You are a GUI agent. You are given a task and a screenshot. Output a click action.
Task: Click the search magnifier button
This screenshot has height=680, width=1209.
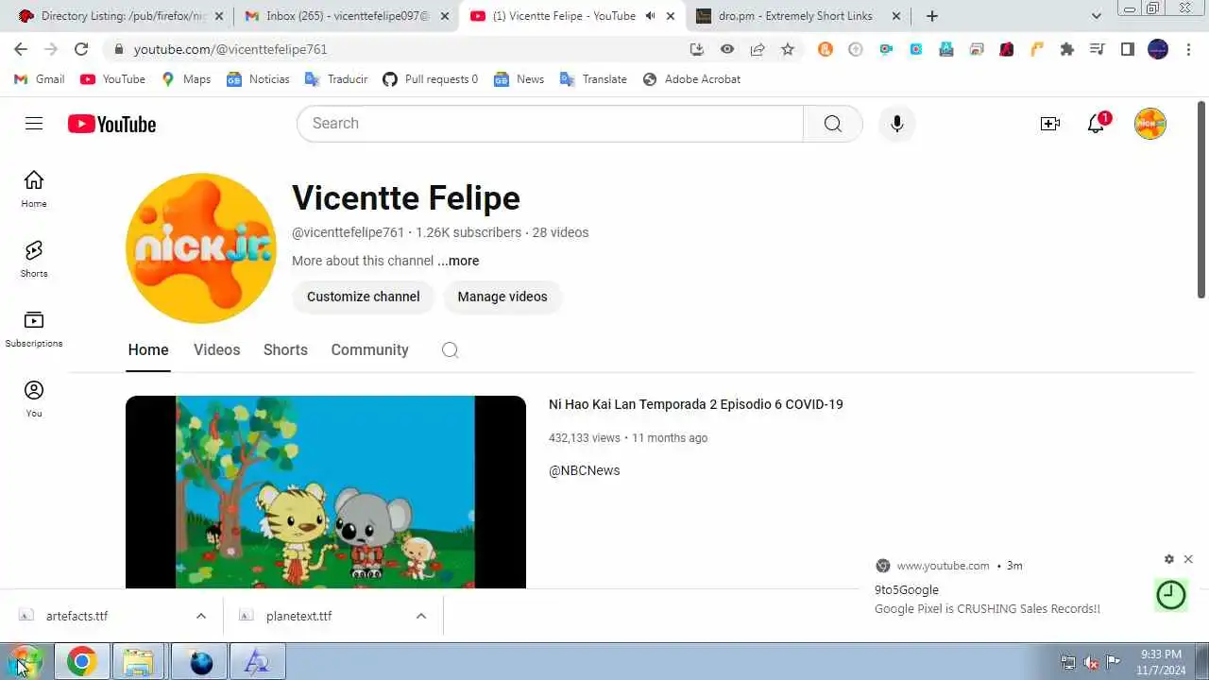coord(832,124)
